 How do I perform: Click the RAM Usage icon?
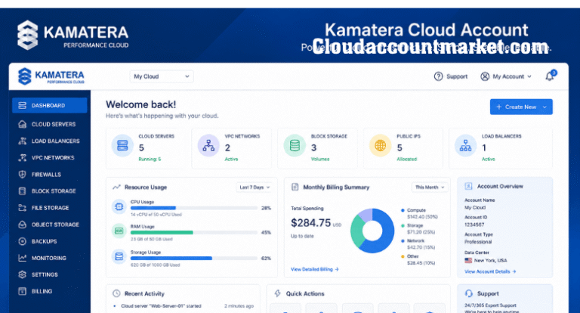click(119, 231)
